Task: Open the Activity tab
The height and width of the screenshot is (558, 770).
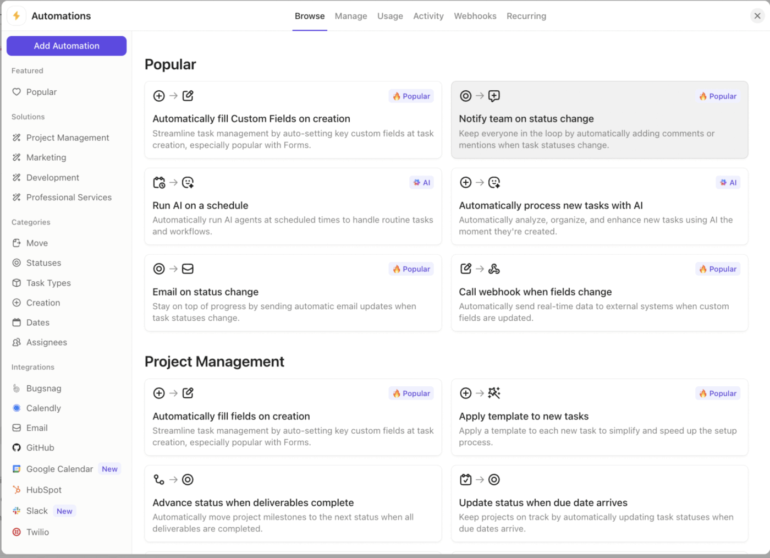Action: [428, 16]
